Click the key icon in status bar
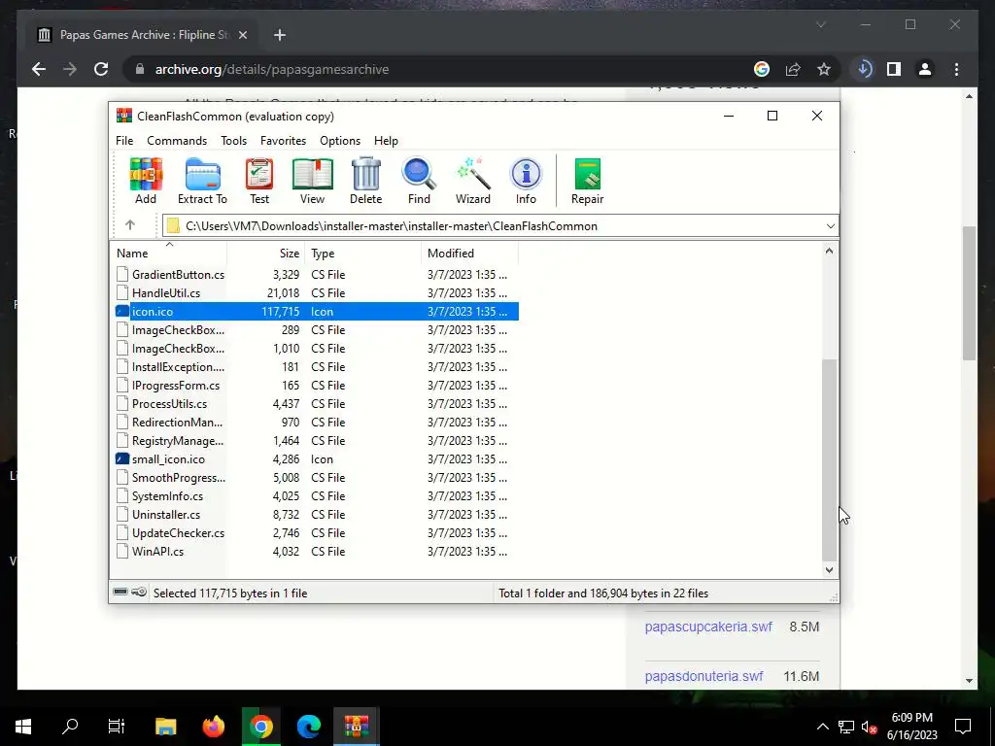Screen dimensions: 995x746 coord(139,593)
